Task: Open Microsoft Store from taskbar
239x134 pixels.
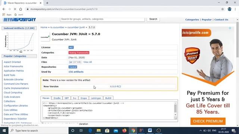Action: [x=107, y=131]
